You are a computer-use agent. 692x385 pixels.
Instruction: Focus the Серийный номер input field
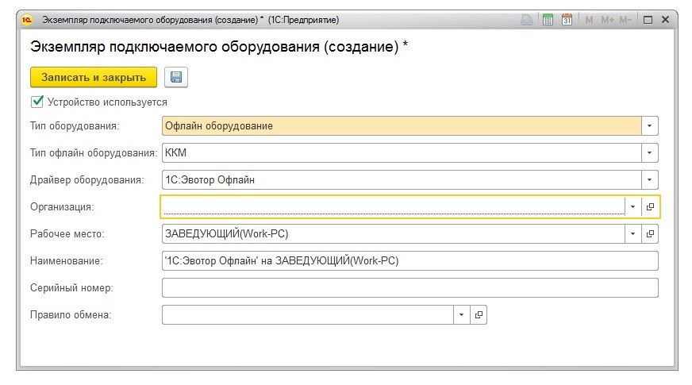point(410,288)
